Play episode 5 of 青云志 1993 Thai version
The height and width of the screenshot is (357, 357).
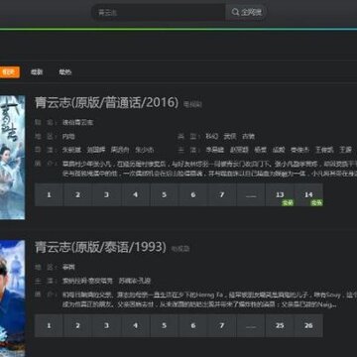click(x=165, y=325)
